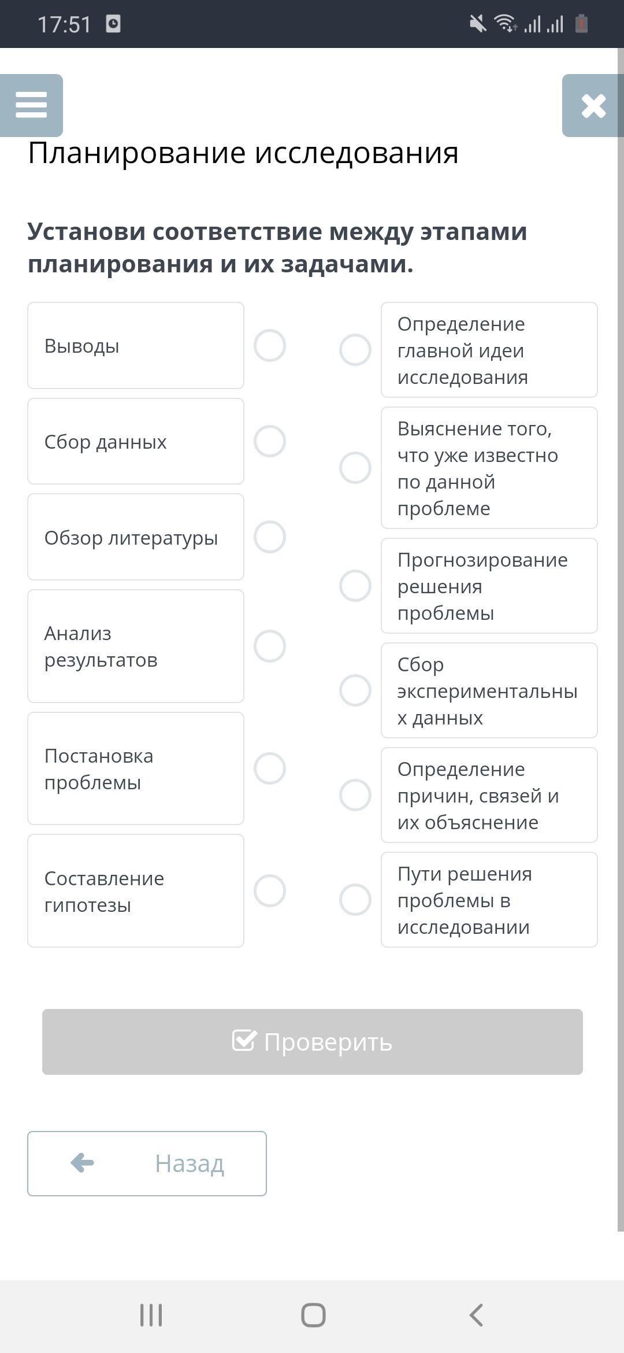Tap the Android back navigation icon
Image resolution: width=624 pixels, height=1353 pixels.
(x=476, y=1315)
